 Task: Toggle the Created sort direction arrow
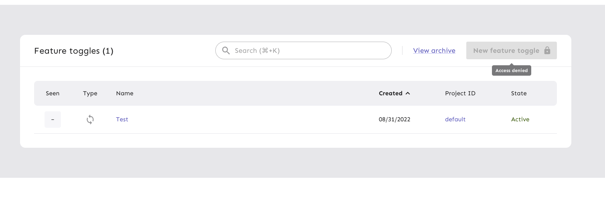click(x=408, y=93)
